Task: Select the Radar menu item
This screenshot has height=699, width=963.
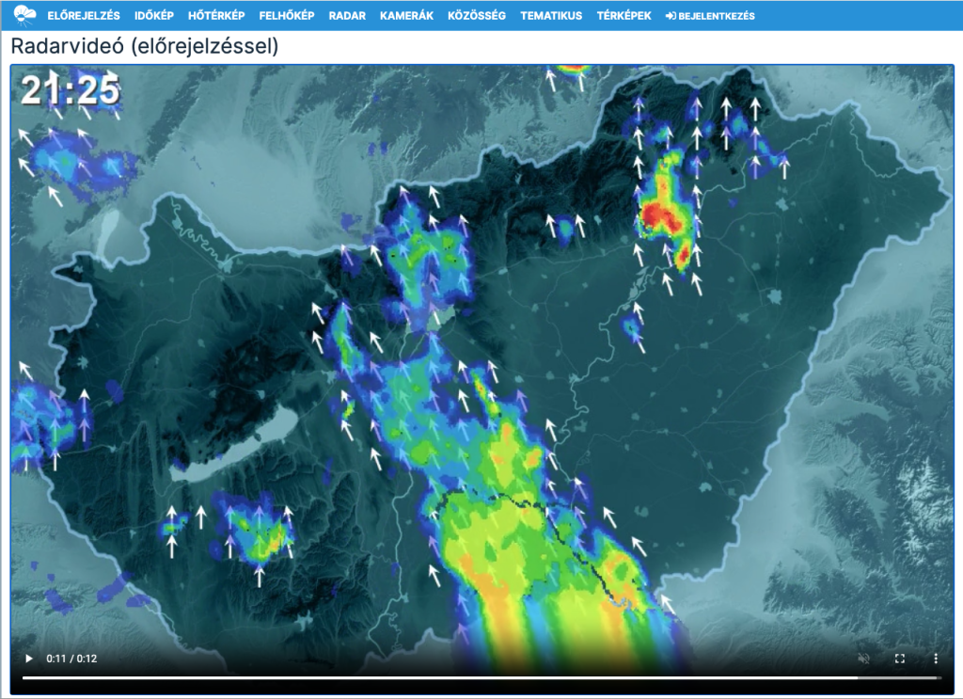Action: coord(347,16)
